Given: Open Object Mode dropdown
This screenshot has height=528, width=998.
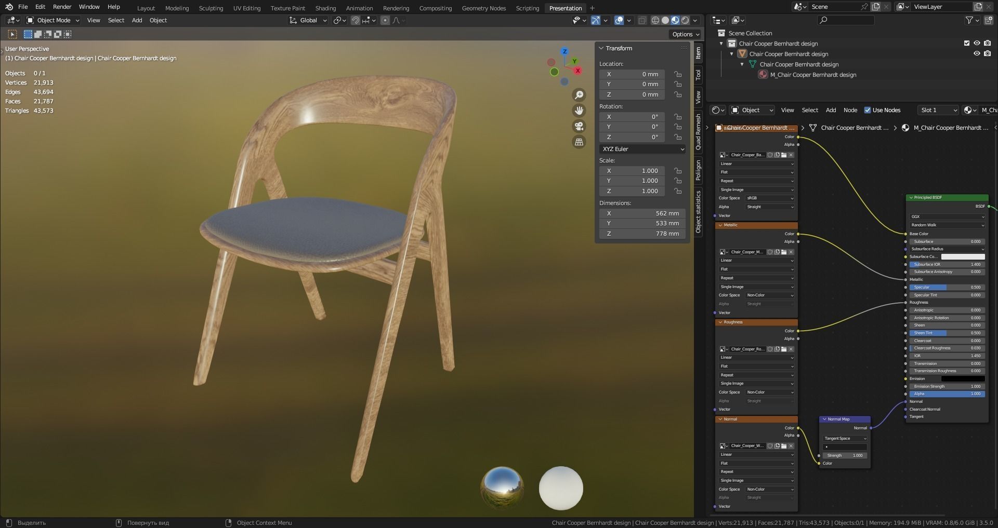Looking at the screenshot, I should coord(53,20).
